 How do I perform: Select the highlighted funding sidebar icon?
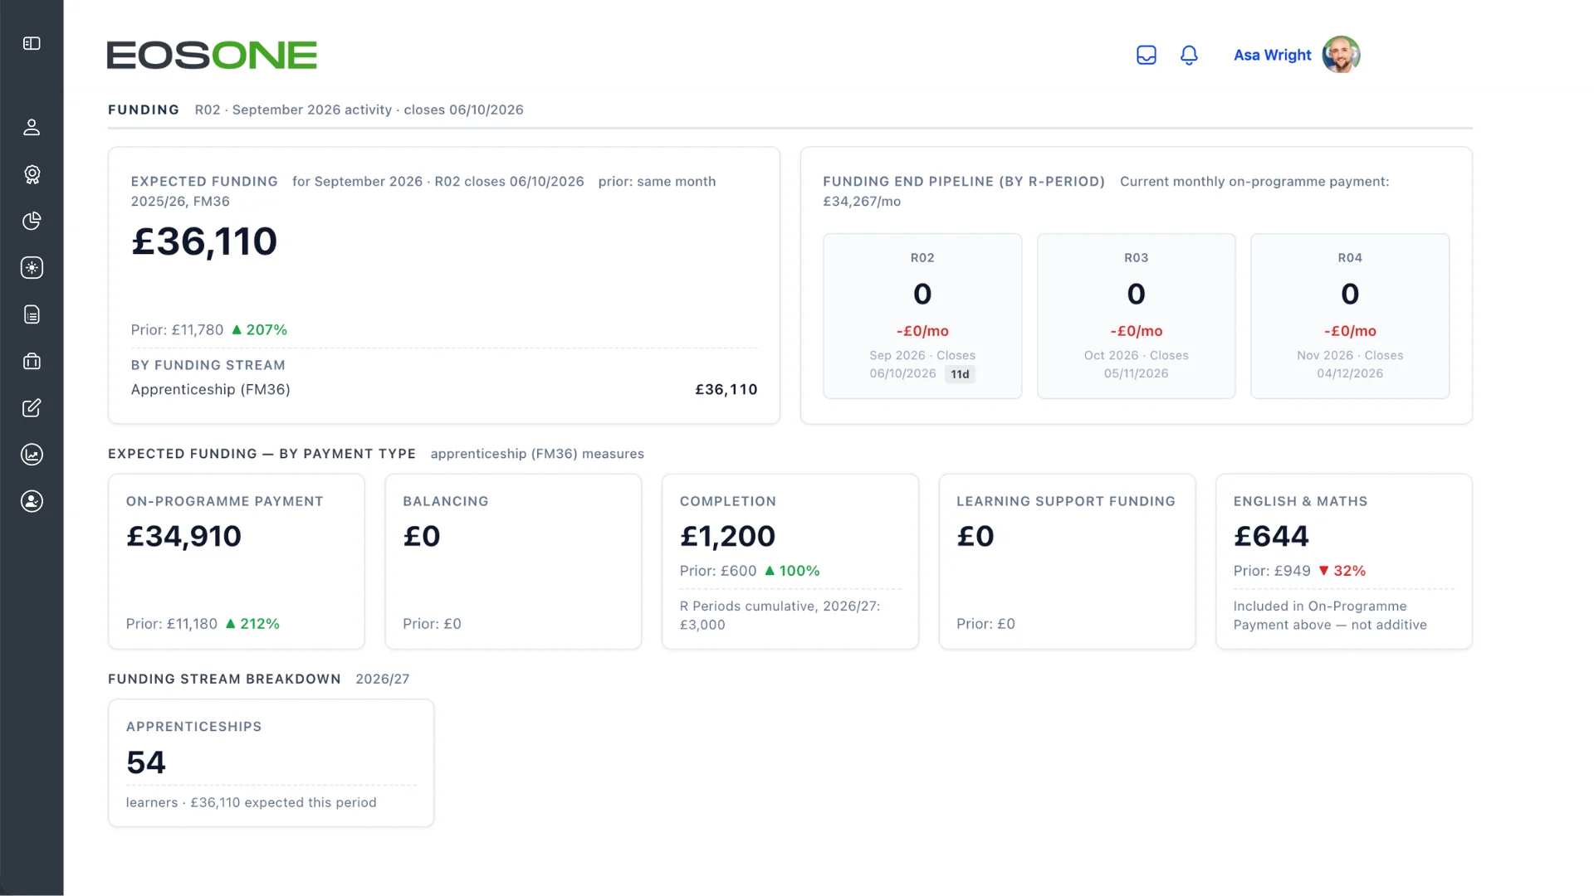(x=32, y=267)
